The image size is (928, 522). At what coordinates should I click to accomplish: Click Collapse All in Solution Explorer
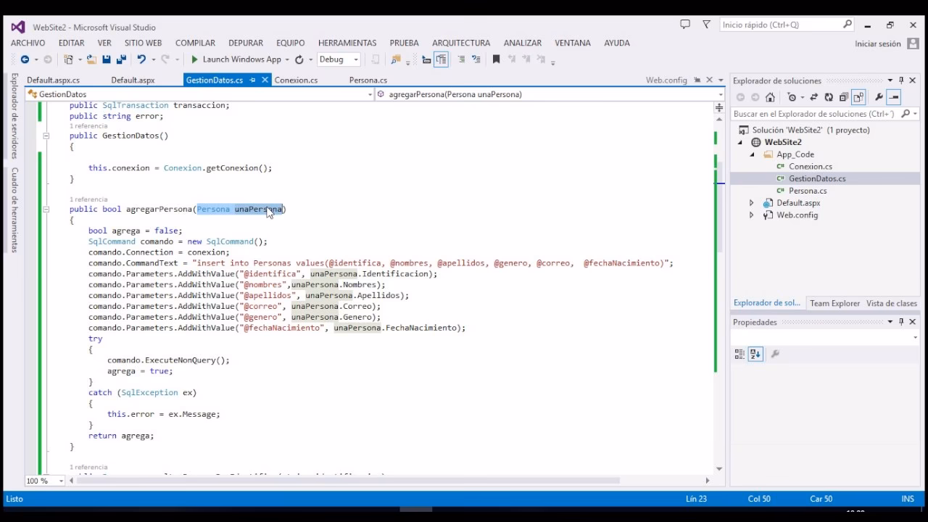[x=843, y=97]
